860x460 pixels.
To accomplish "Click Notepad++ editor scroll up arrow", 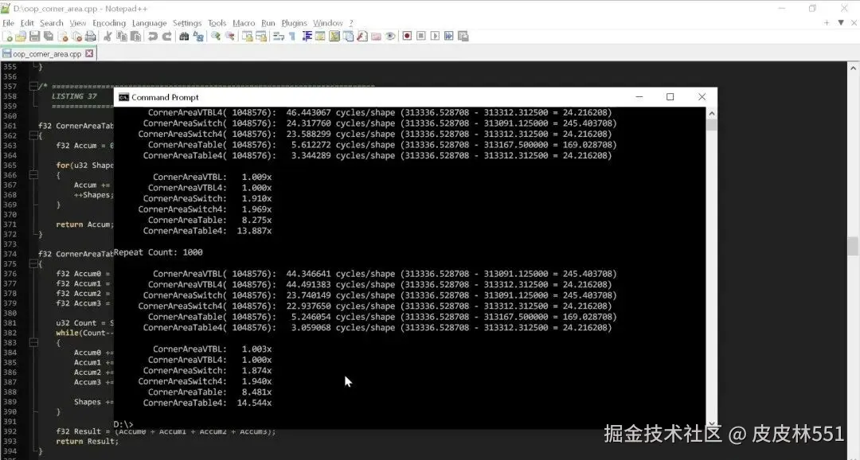I will click(x=853, y=68).
